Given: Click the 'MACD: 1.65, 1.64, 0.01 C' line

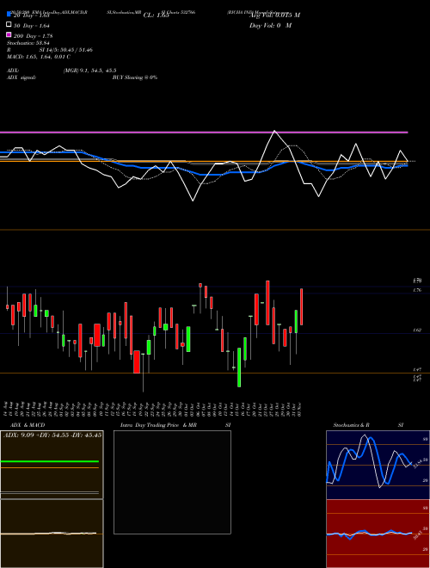Looking at the screenshot, I should coord(39,57).
